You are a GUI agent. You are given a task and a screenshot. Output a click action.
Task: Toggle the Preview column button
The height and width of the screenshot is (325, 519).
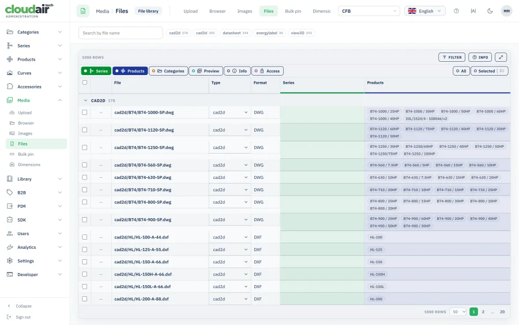(205, 71)
